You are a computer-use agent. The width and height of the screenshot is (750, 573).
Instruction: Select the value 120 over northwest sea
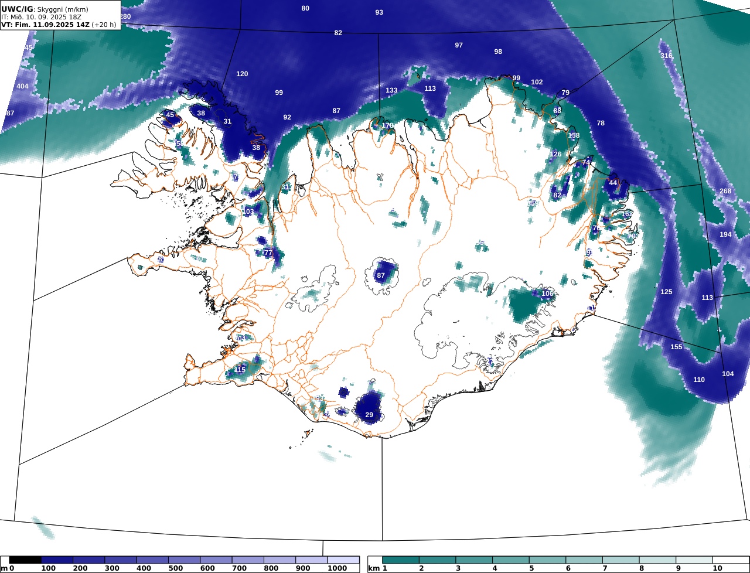242,74
